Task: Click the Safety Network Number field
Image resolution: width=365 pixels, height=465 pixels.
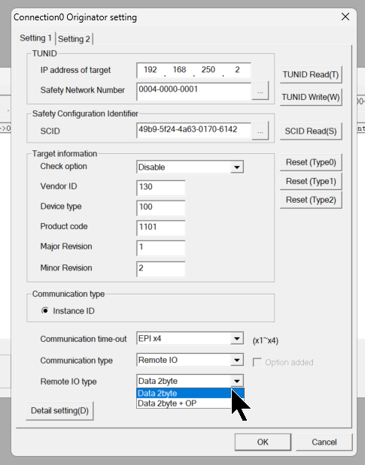Action: click(194, 92)
